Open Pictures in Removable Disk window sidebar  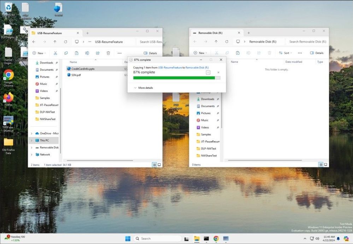206,113
